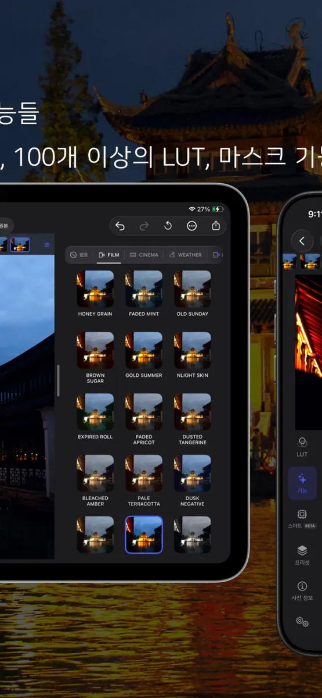Image resolution: width=322 pixels, height=698 pixels.
Task: Apply the EXPIRED ROLL LUT thumbnail
Action: (x=95, y=412)
